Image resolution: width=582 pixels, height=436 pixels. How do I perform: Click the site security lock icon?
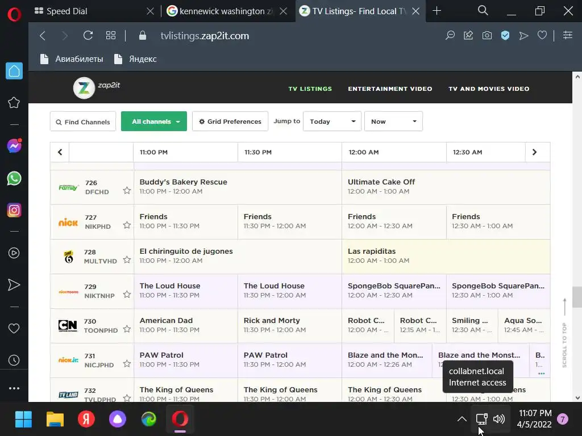coord(143,36)
